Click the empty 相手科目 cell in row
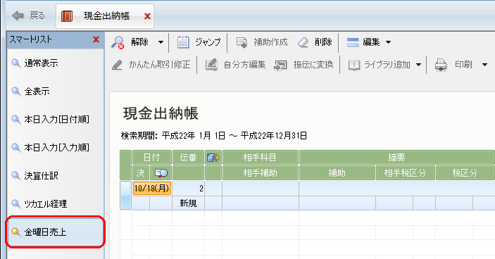495x259 pixels. pos(261,189)
